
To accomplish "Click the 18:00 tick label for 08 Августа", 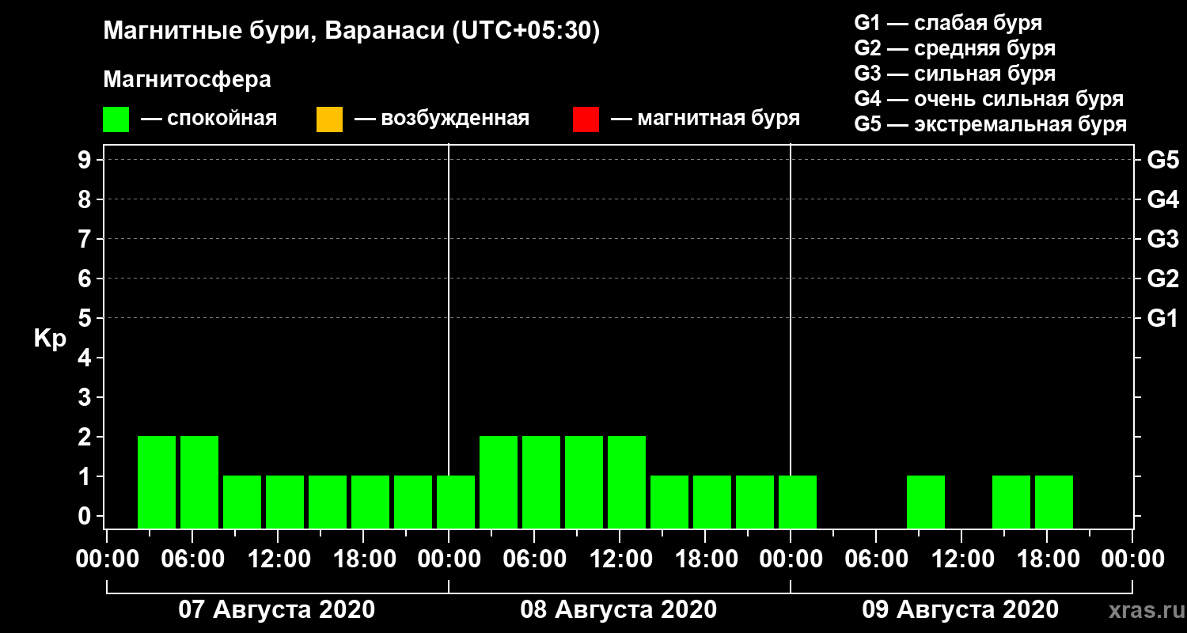I will pos(705,559).
